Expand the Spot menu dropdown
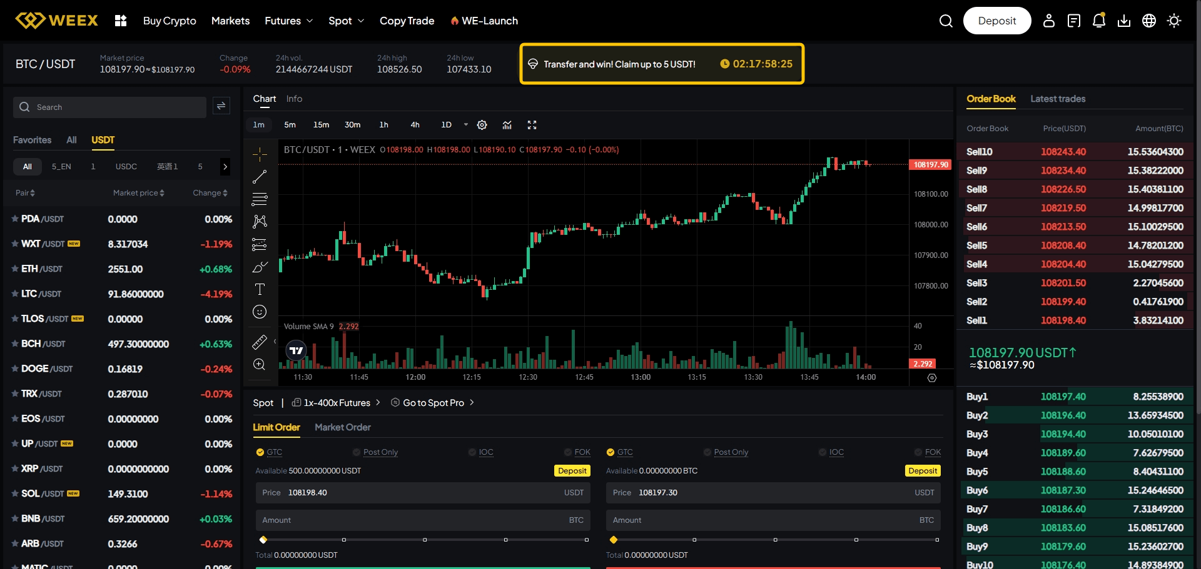Screen dimensions: 1201x569 point(346,21)
